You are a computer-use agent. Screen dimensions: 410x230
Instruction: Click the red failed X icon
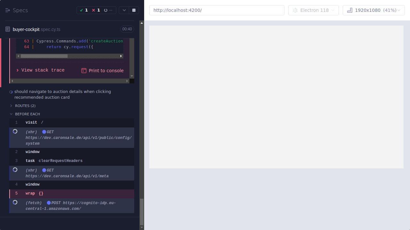click(93, 10)
